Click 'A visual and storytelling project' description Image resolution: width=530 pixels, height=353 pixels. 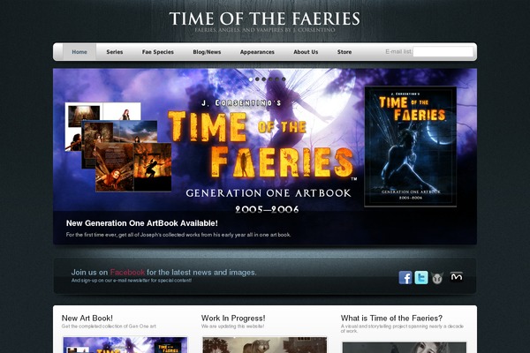[402, 328]
